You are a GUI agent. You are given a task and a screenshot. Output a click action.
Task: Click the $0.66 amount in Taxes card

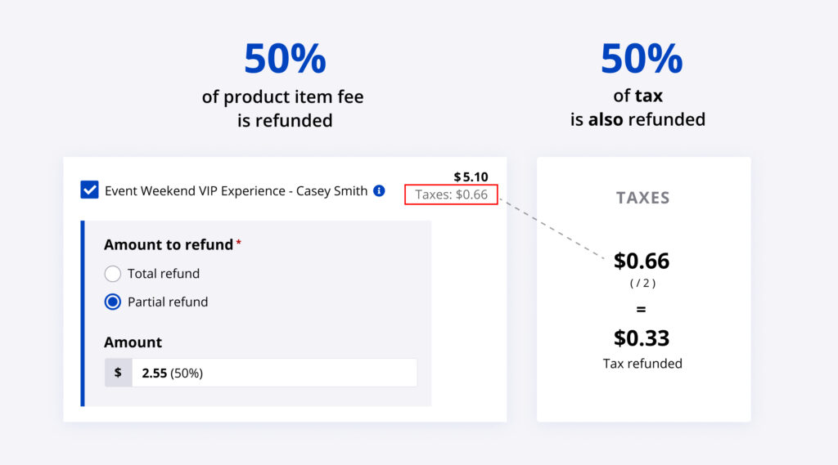[642, 262]
